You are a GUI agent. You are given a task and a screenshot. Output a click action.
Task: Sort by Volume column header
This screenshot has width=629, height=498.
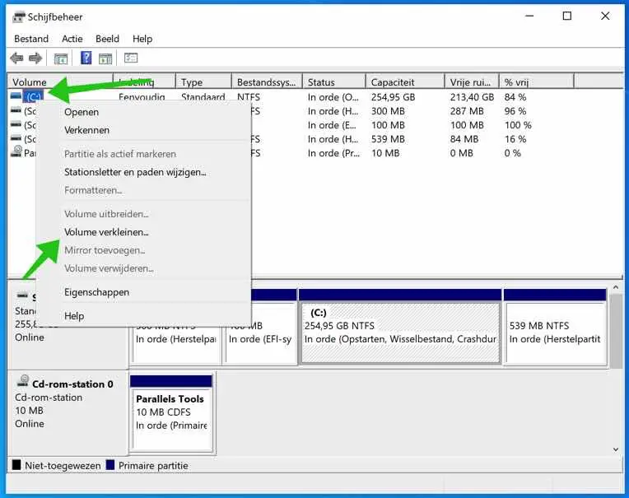pos(60,81)
